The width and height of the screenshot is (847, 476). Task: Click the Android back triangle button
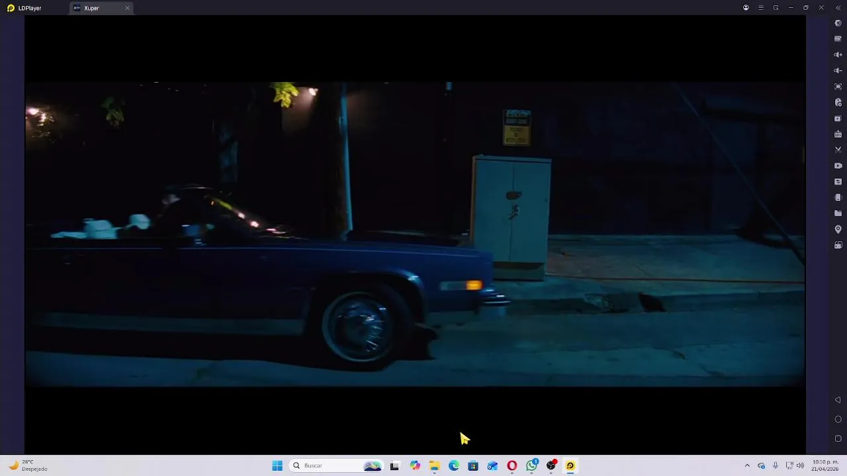838,400
